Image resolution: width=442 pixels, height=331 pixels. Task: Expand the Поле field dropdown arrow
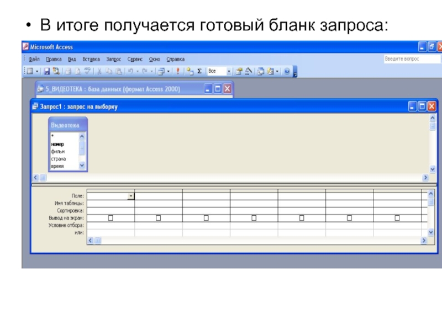click(x=131, y=196)
